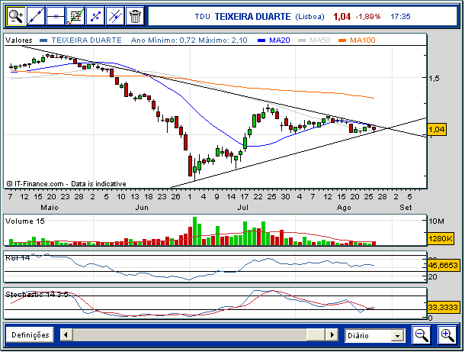Screen dimensions: 465x352
Task: Select the trend line drawing tool
Action: click(36, 16)
